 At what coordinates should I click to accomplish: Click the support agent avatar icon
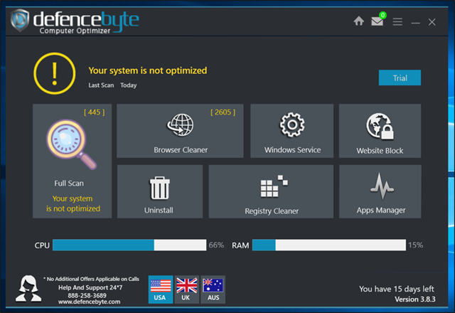[x=28, y=289]
